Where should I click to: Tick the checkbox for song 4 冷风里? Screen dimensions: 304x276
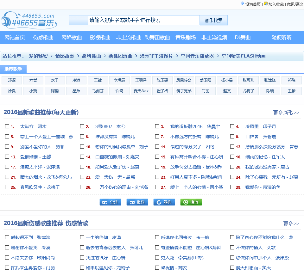coord(232,126)
